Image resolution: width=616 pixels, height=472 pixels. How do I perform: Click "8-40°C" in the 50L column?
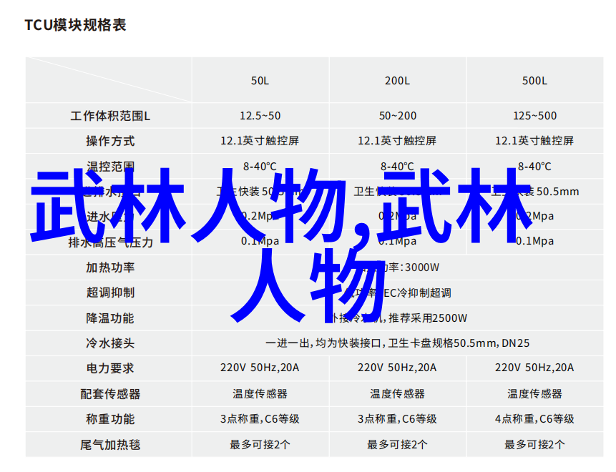pos(260,167)
